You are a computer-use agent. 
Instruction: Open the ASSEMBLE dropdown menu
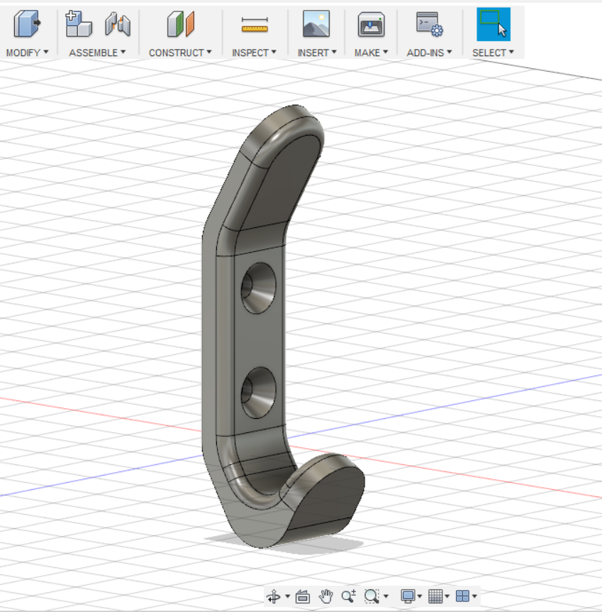(97, 53)
